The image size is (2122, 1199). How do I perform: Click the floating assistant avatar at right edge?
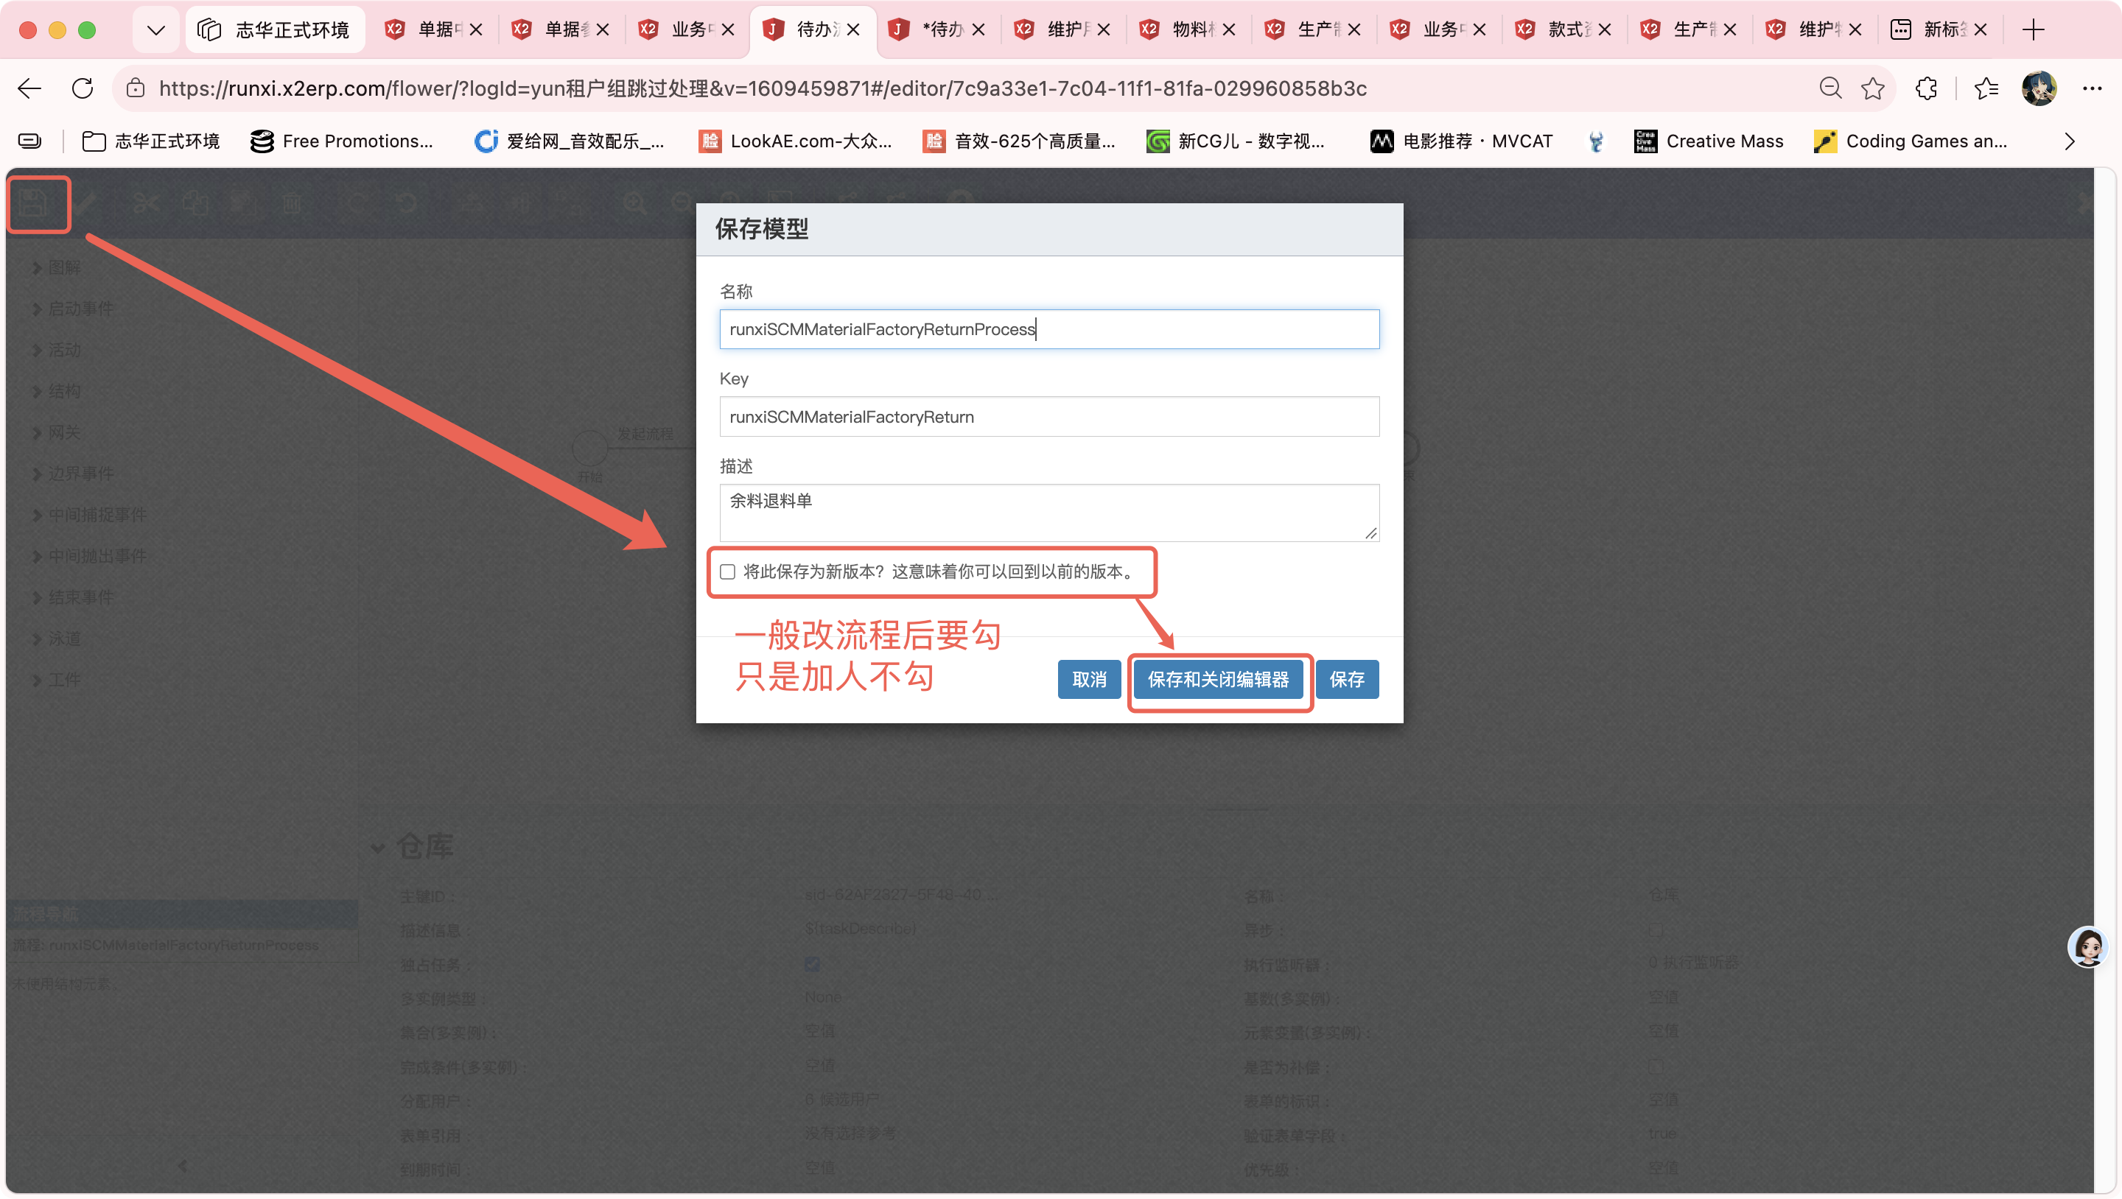[2087, 947]
